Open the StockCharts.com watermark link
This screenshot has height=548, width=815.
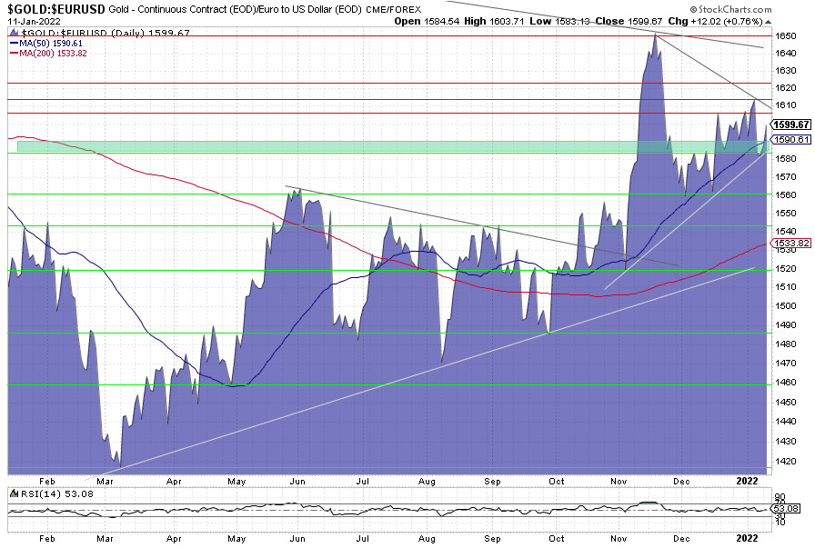pyautogui.click(x=764, y=9)
